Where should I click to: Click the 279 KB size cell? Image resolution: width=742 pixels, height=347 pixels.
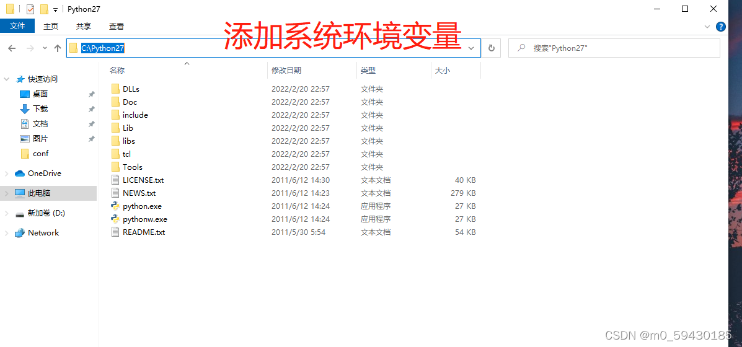[x=463, y=193]
